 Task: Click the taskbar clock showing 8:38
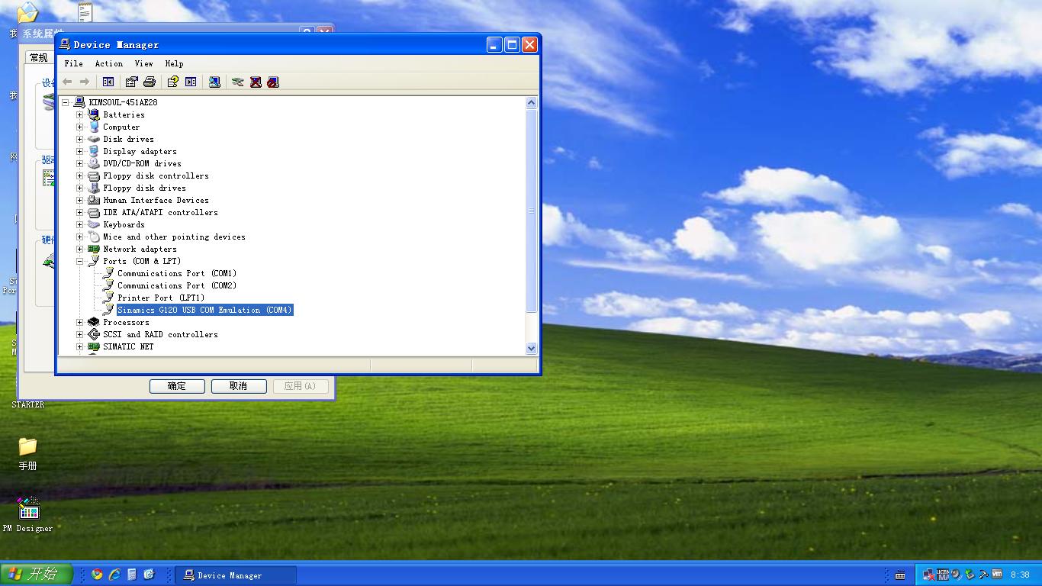(1020, 575)
